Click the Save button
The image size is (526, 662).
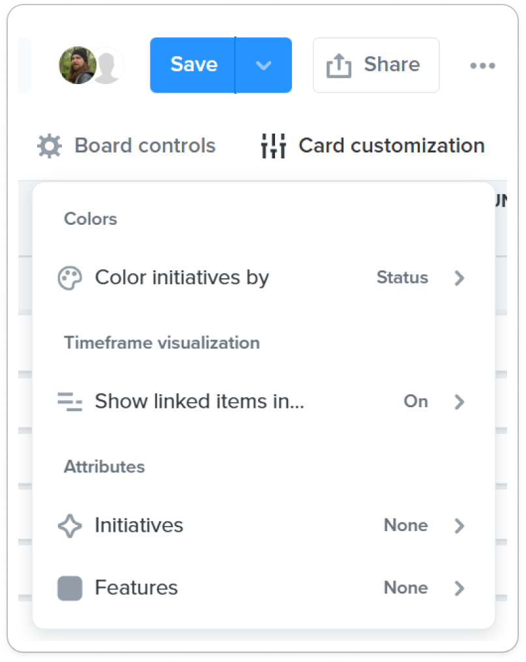pos(193,65)
